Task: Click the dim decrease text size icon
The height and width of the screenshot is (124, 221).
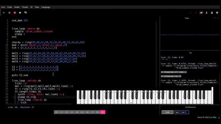Action: point(191,13)
